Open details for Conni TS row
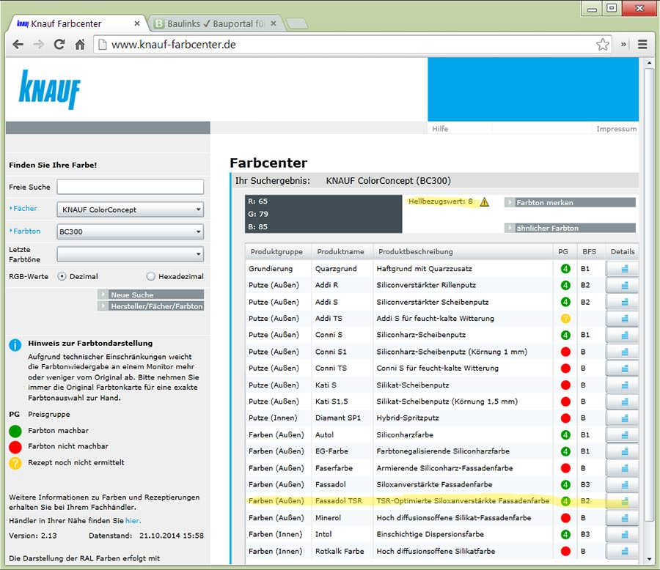 tap(622, 368)
